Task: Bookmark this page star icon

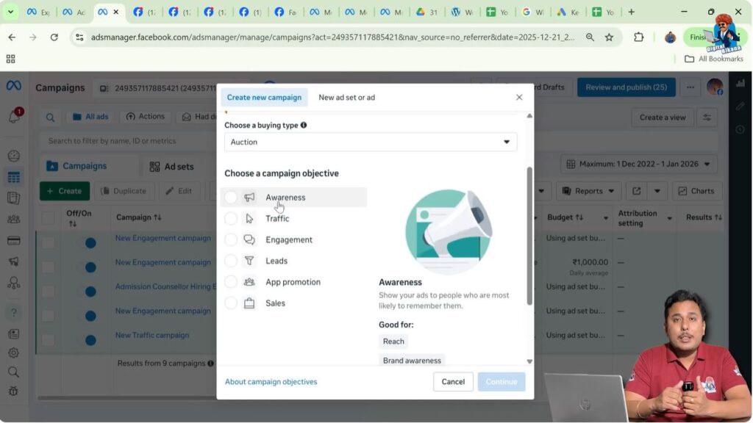Action: click(609, 37)
